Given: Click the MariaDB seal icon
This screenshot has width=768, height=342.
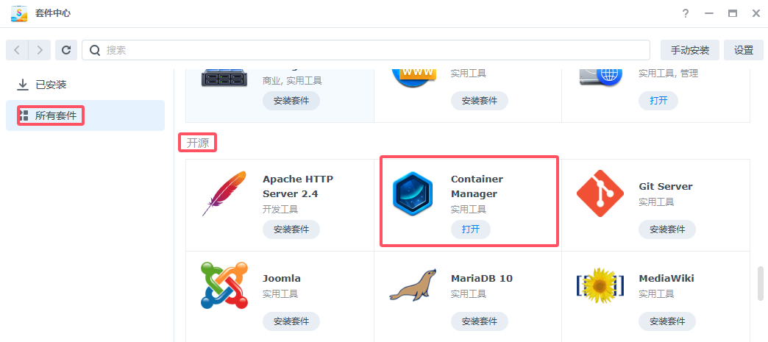Looking at the screenshot, I should (413, 285).
